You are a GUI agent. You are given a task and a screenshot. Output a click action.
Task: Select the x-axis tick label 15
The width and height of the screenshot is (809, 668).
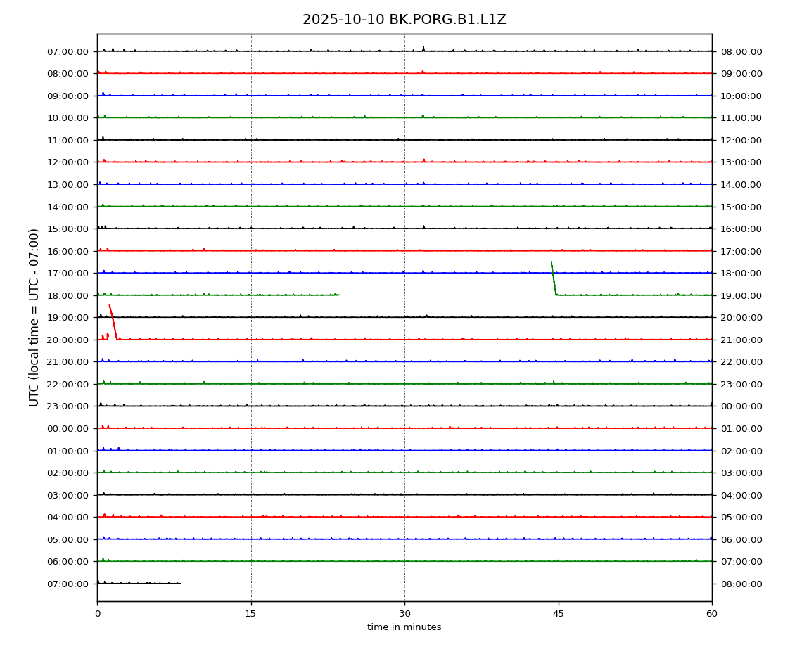coord(250,614)
